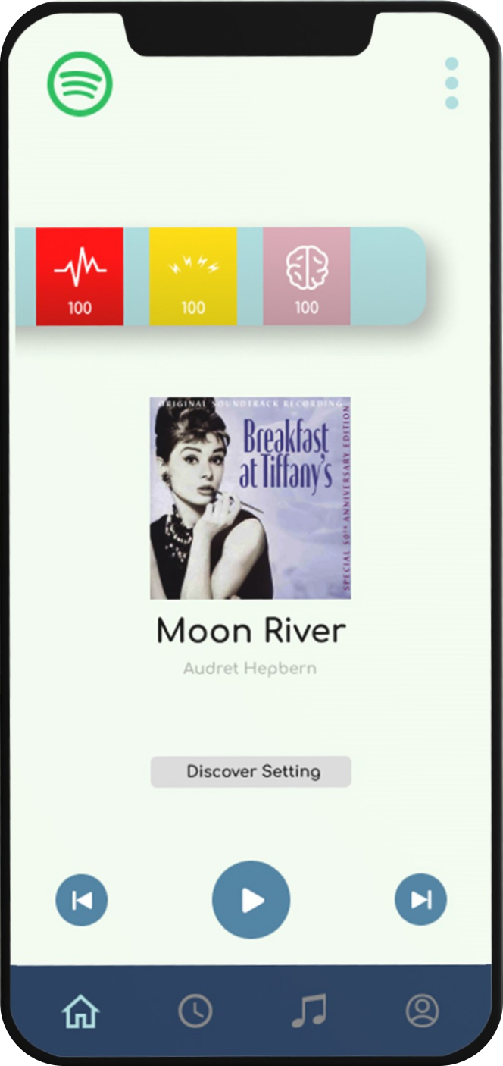Click the Moon River song title
Viewport: 503px width, 1066px height.
[251, 631]
